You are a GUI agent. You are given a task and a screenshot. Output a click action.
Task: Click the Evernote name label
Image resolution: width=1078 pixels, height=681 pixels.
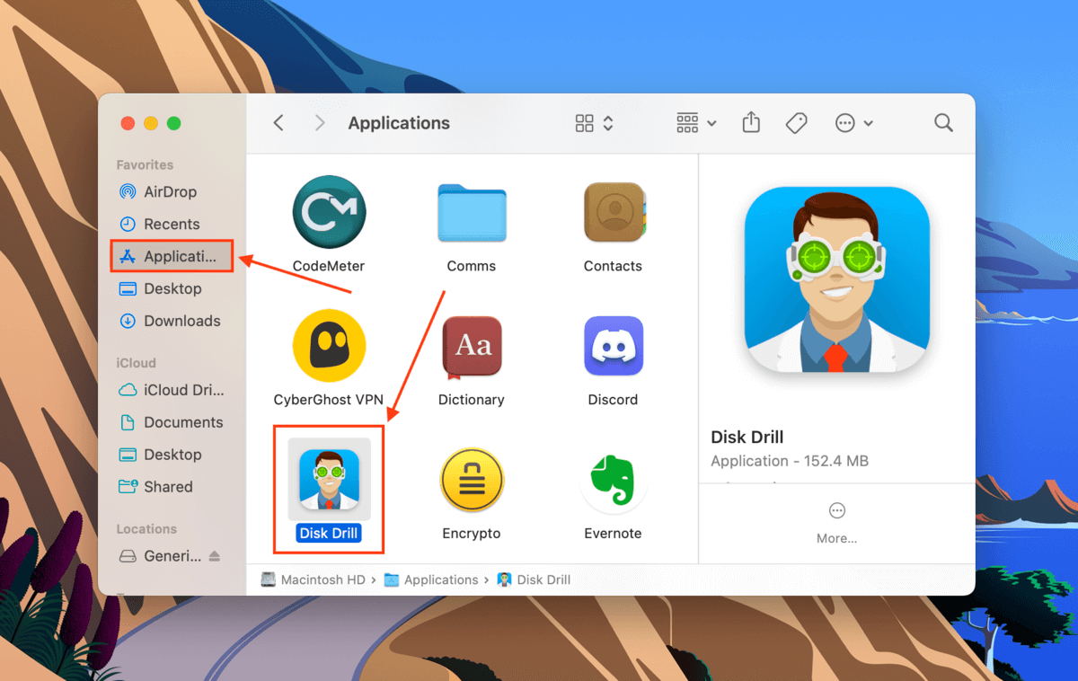point(613,534)
